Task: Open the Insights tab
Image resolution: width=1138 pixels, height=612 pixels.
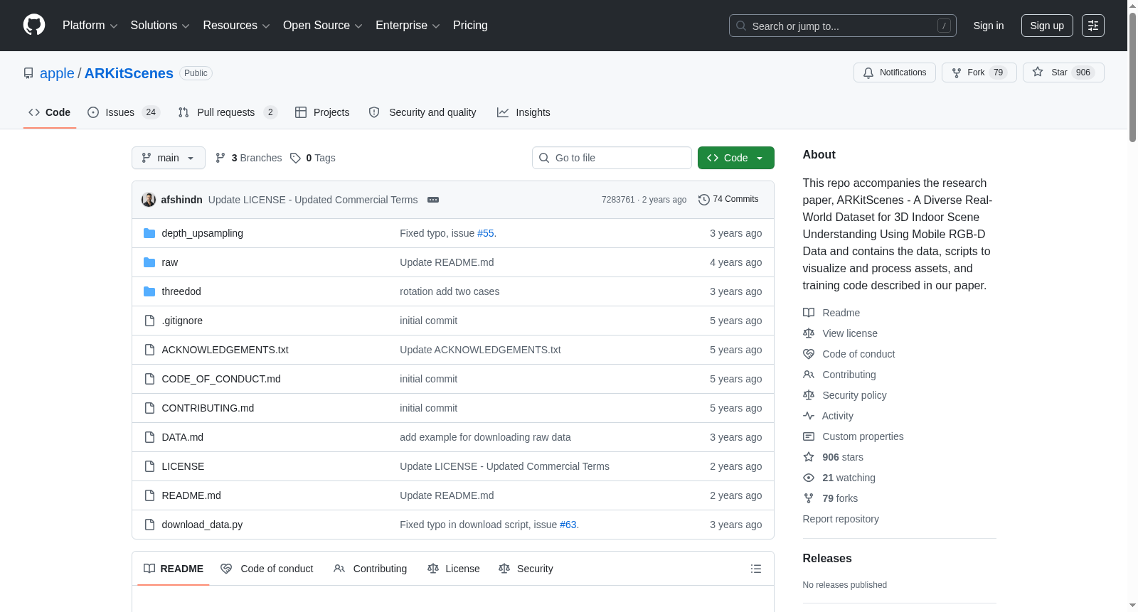Action: pos(523,112)
